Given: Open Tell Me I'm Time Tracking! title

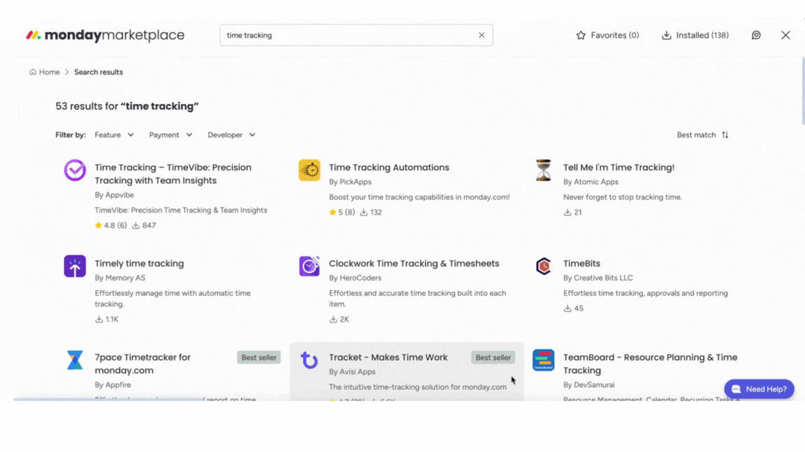Looking at the screenshot, I should pos(618,167).
